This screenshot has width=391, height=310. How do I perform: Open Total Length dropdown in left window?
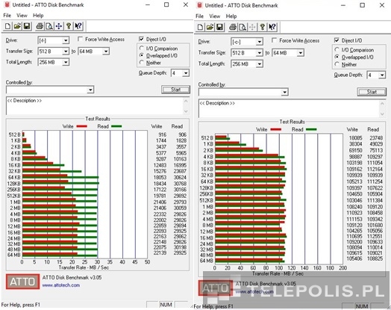point(66,63)
